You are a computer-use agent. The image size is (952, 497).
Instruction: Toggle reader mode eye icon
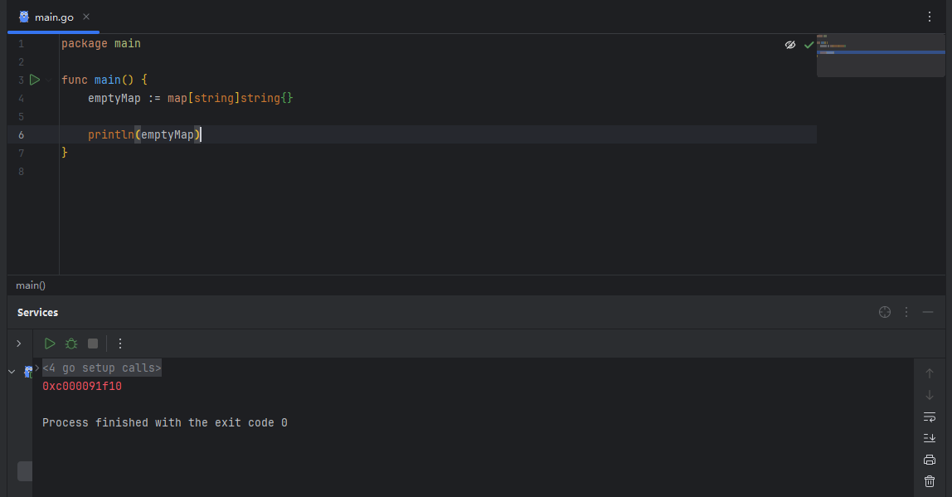pyautogui.click(x=790, y=45)
